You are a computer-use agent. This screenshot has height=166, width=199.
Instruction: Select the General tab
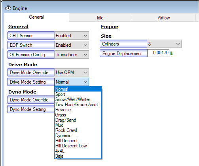(36, 17)
